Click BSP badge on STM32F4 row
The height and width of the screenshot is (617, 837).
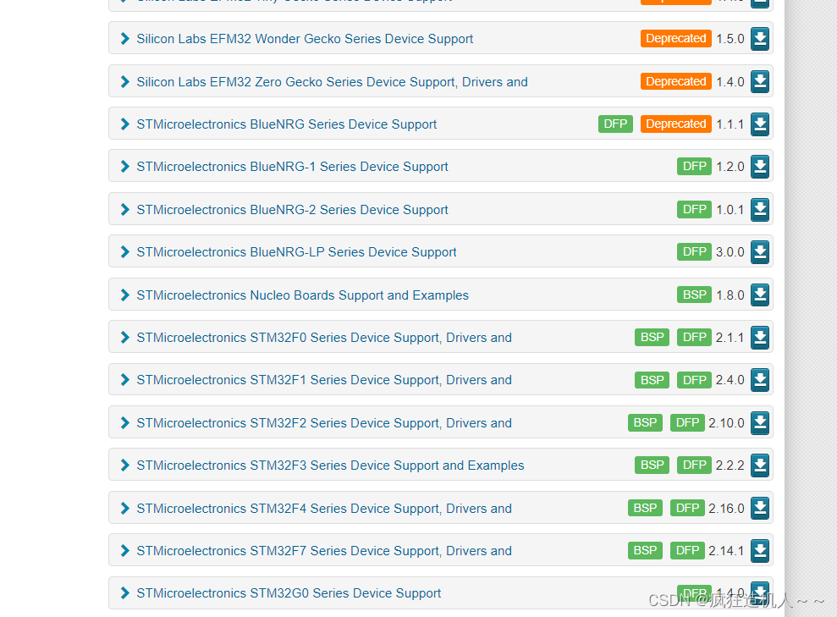[x=646, y=508]
